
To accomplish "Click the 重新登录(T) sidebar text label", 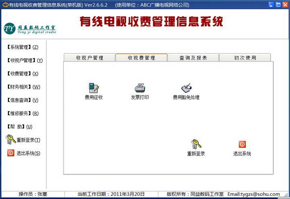I will [x=28, y=140].
